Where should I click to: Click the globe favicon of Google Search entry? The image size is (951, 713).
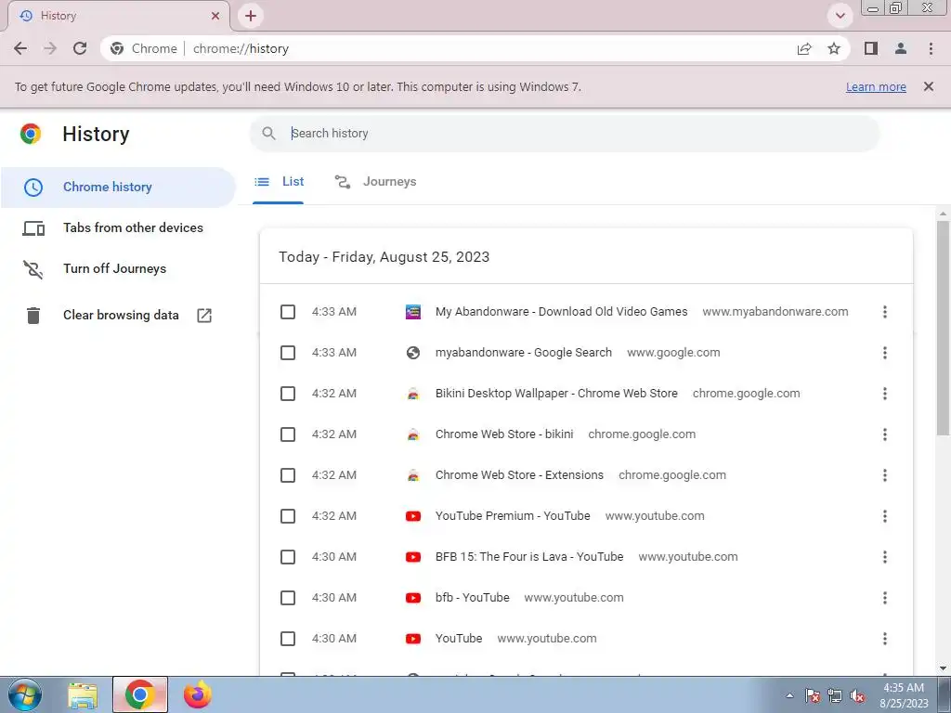pos(413,353)
